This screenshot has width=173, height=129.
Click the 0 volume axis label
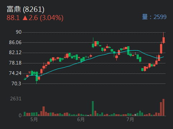pos(20,115)
